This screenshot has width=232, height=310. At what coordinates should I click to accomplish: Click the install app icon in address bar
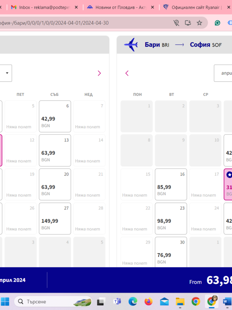click(x=188, y=23)
